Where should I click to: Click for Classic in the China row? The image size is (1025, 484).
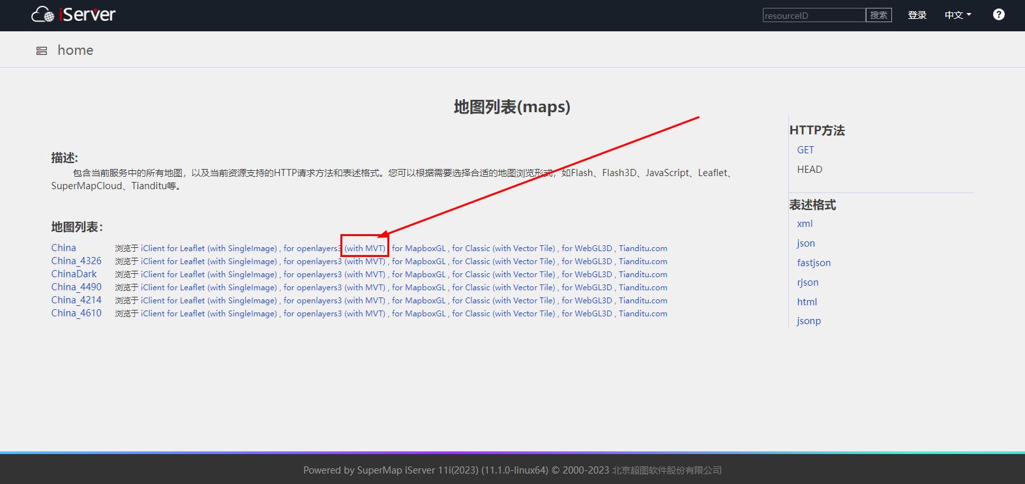(471, 249)
